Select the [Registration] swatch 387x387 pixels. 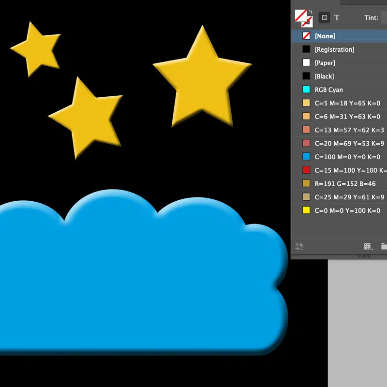pos(339,49)
